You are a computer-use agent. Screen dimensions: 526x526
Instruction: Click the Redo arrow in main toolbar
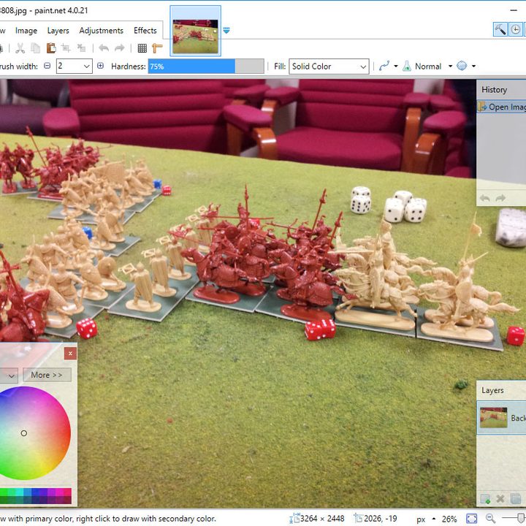tap(119, 48)
